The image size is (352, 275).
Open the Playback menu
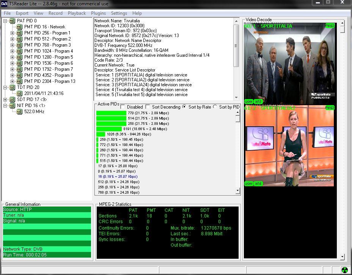(x=77, y=13)
